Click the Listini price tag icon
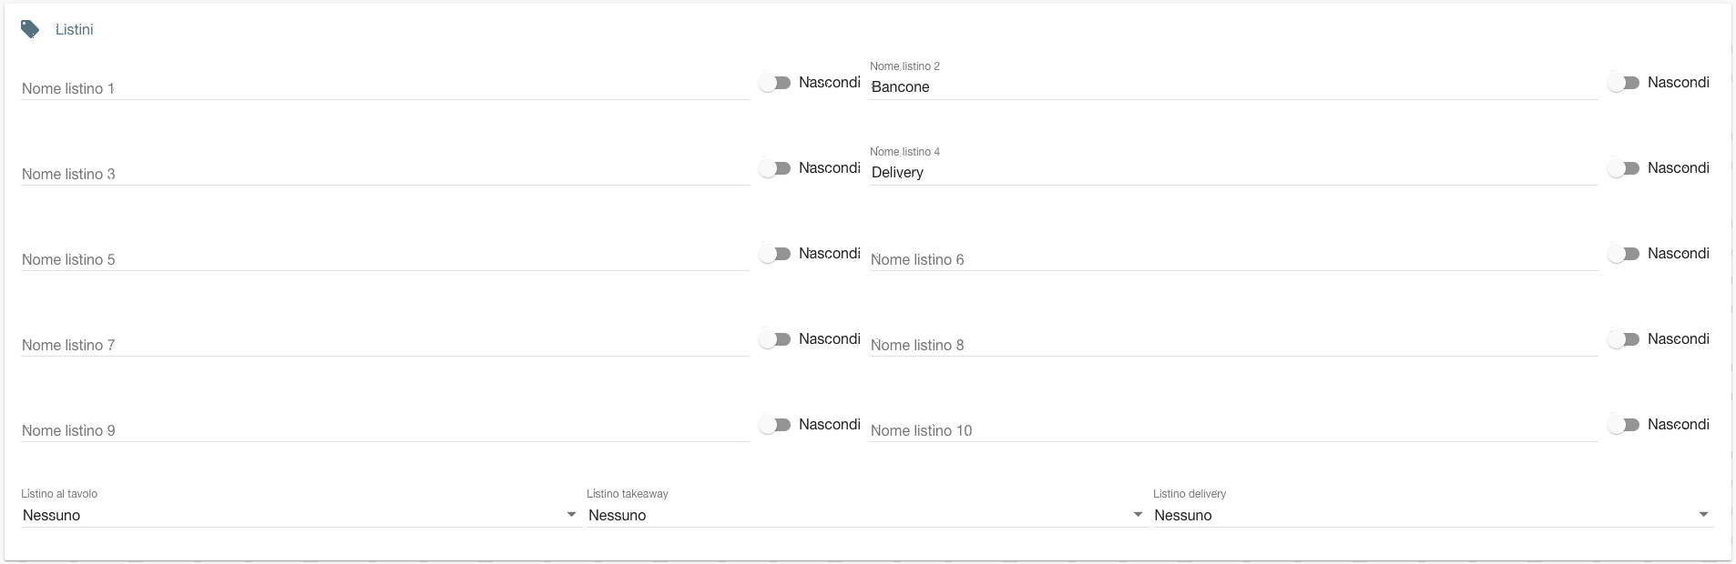This screenshot has width=1736, height=564. pos(30,30)
